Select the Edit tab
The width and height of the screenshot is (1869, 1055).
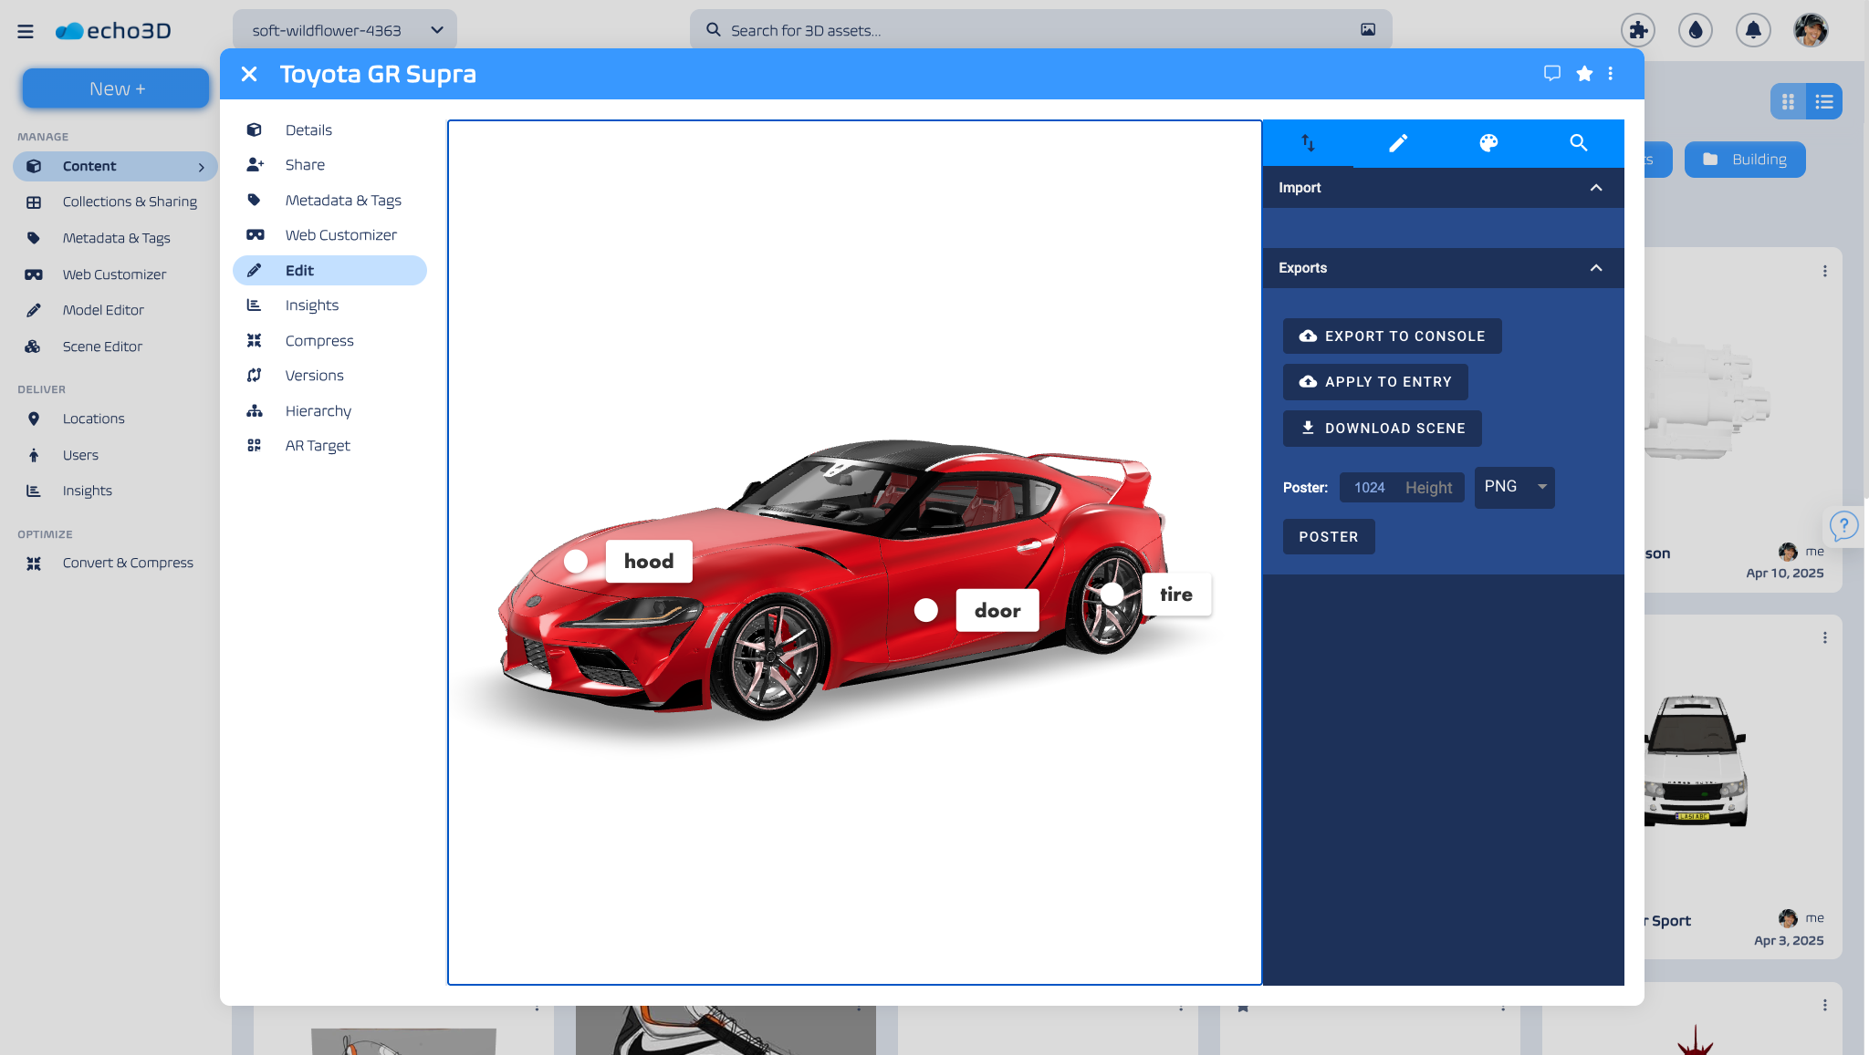(329, 270)
